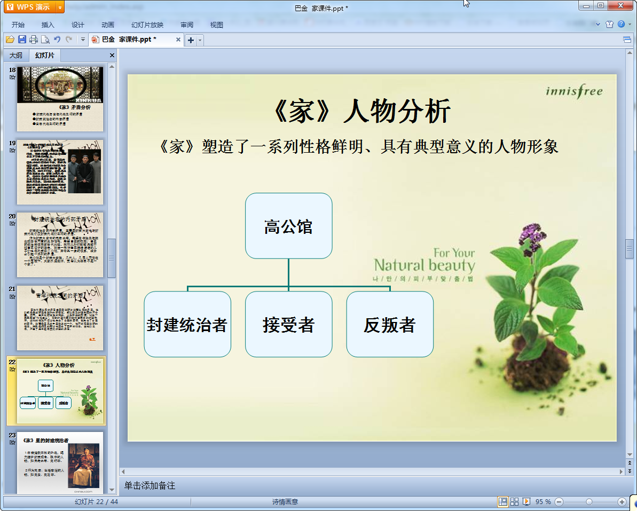Switch to normal view icon in status bar
Viewport: 637px width, 511px height.
(x=502, y=502)
